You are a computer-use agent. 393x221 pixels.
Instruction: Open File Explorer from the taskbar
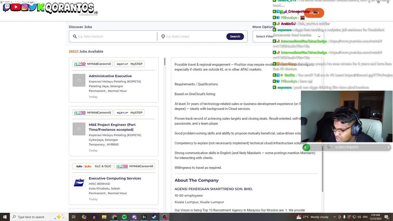click(104, 217)
